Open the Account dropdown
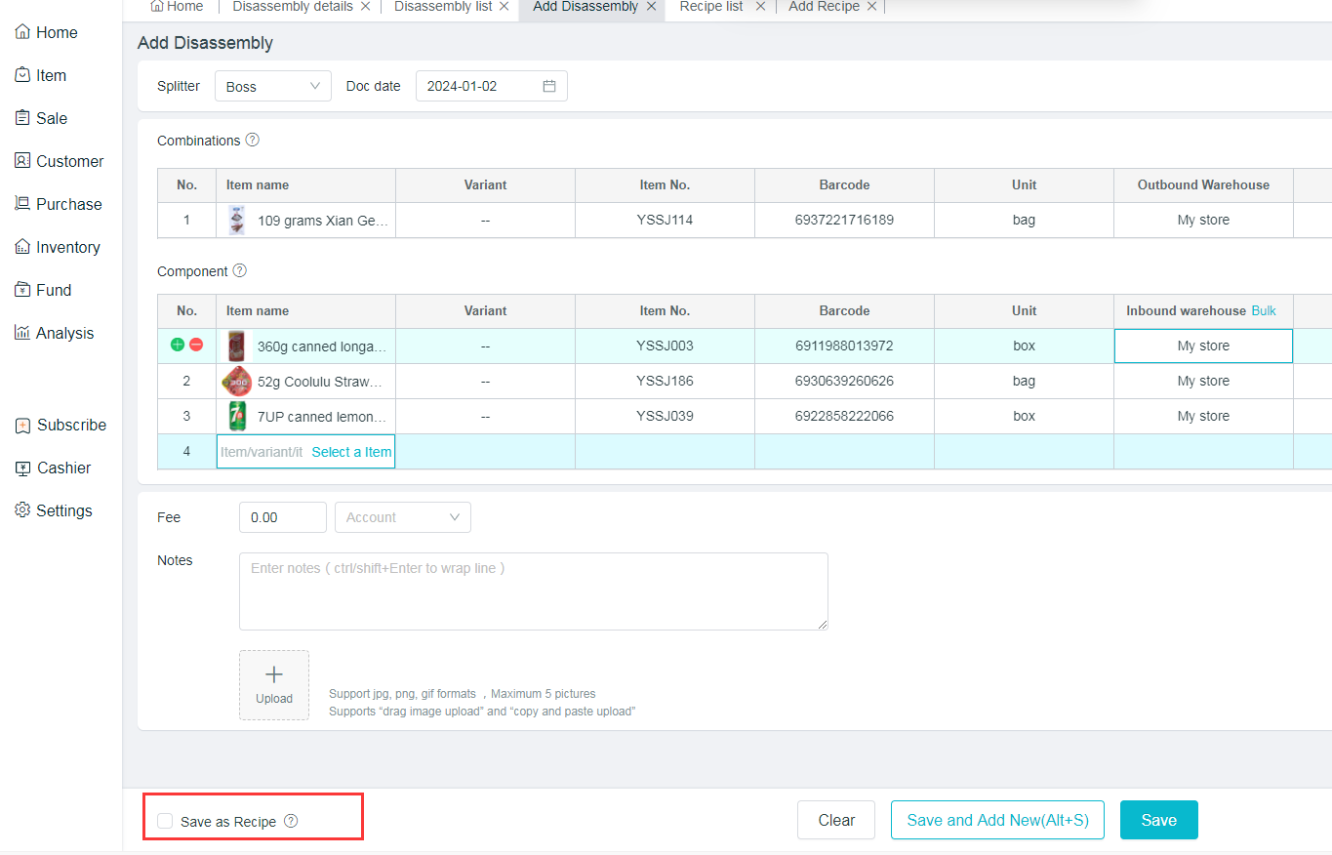 (x=402, y=517)
